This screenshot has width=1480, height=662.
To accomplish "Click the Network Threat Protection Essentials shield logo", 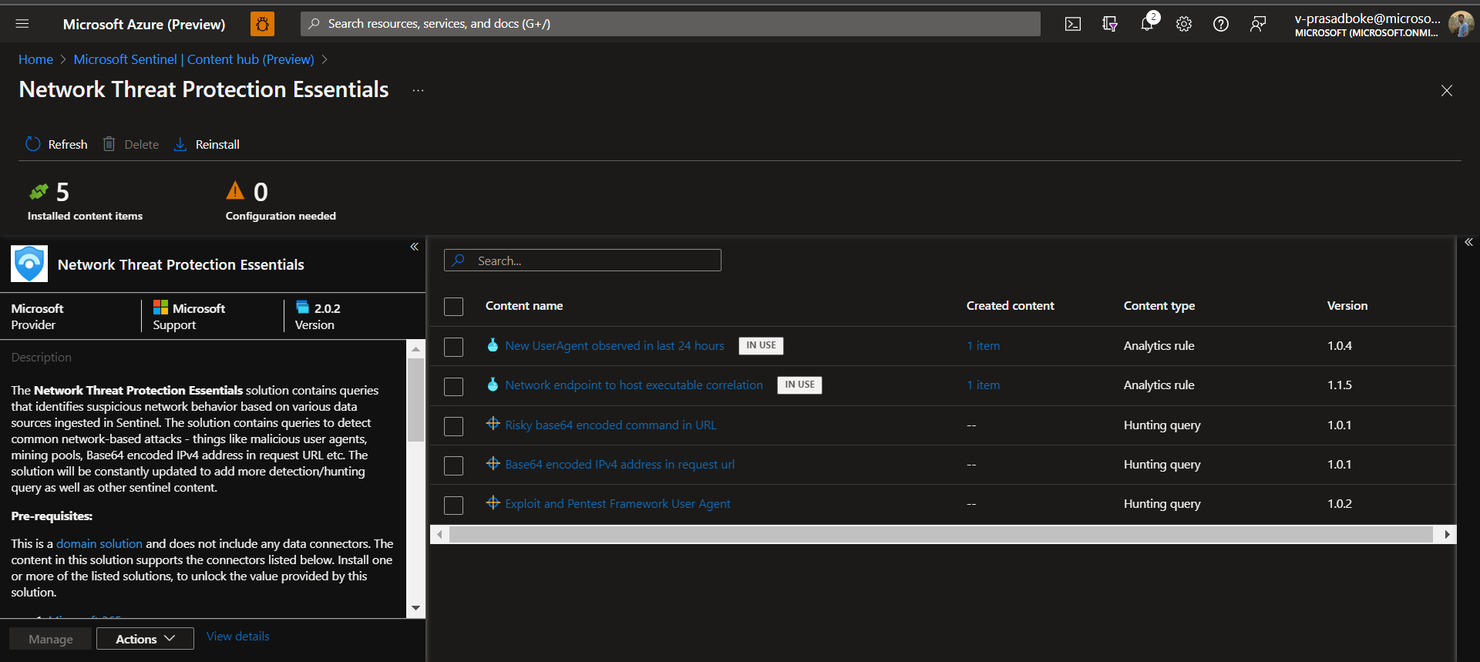I will pyautogui.click(x=29, y=264).
